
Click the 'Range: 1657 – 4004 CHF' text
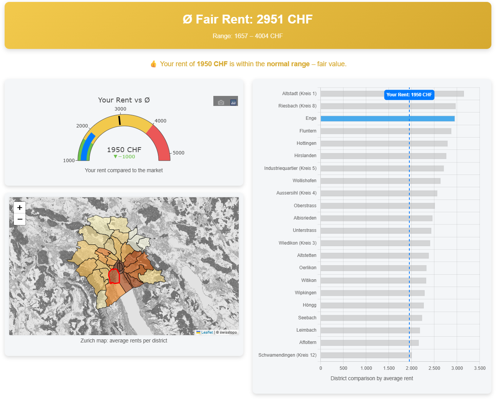pyautogui.click(x=248, y=36)
